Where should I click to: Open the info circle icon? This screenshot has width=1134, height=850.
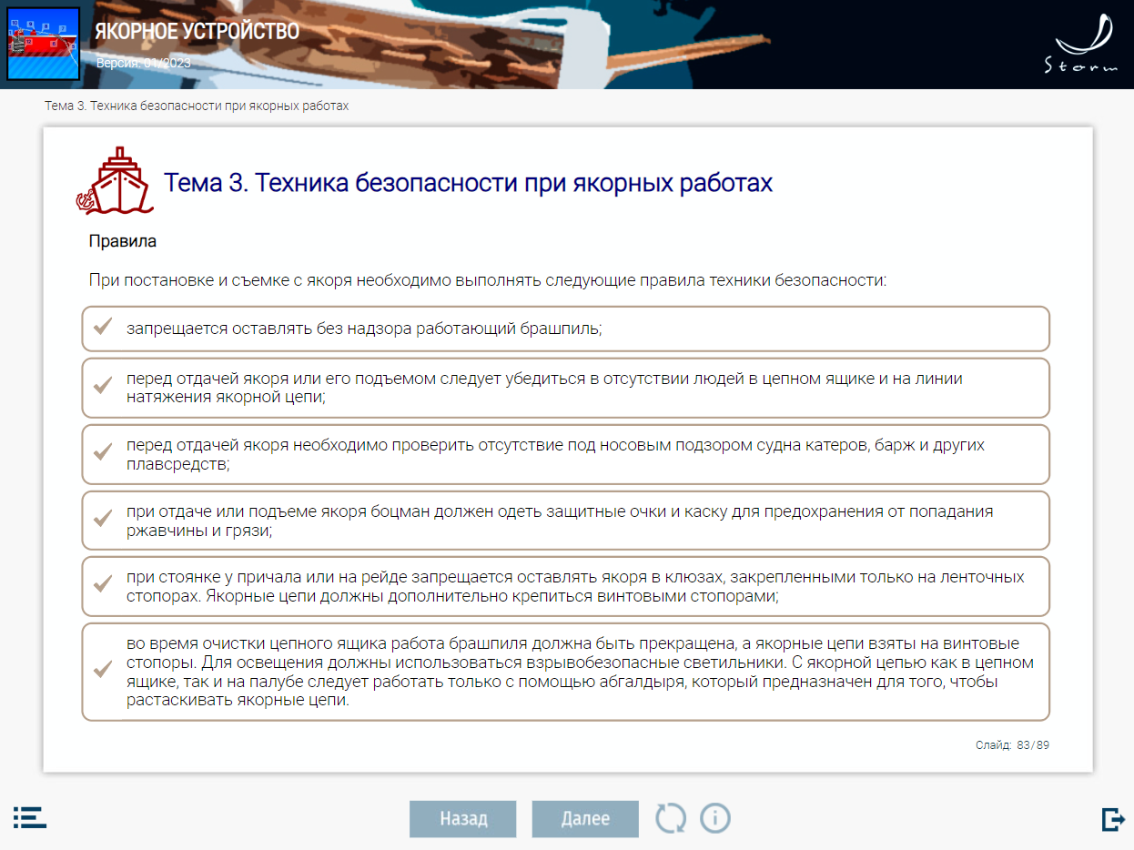click(715, 818)
